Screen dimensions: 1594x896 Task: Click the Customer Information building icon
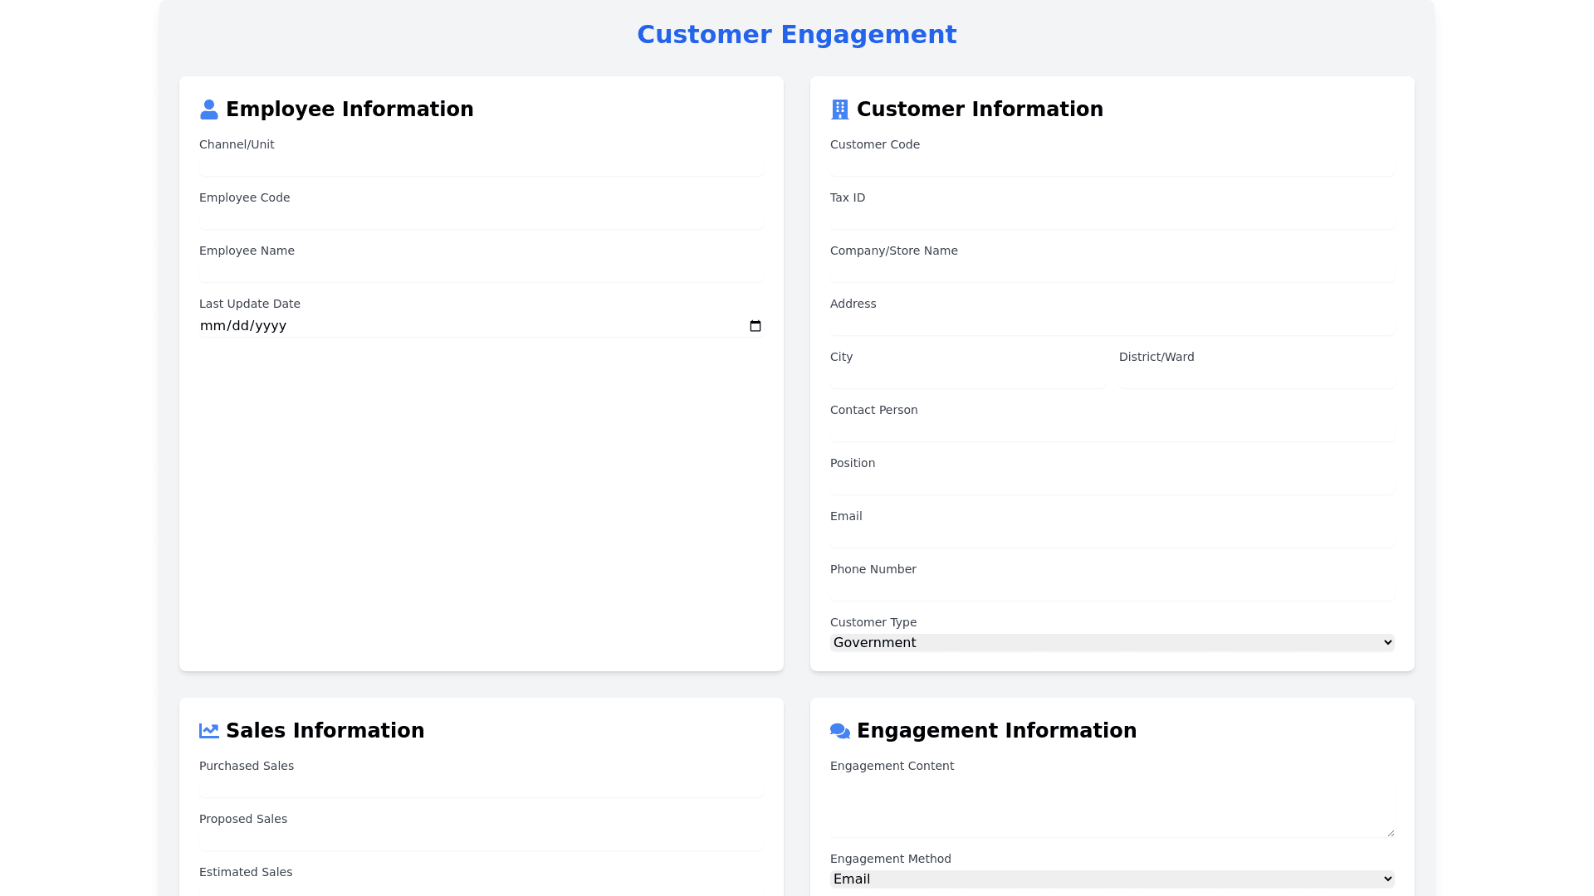[x=839, y=110]
